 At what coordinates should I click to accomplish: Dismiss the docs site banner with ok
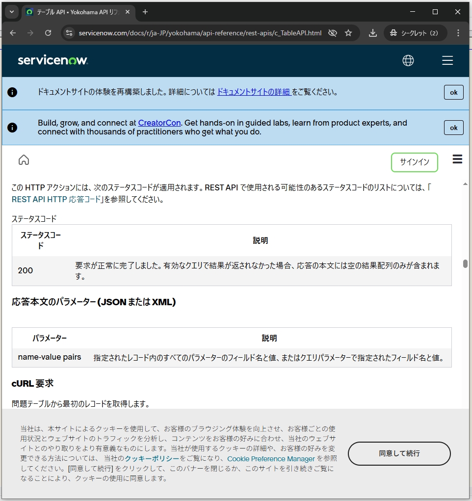tap(453, 92)
